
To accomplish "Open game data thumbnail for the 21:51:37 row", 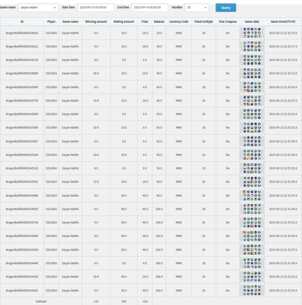I will (252, 250).
